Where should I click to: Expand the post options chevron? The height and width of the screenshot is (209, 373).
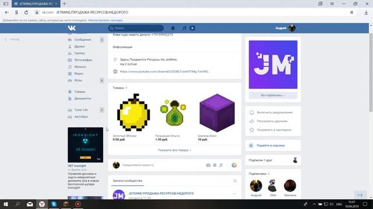point(234,194)
